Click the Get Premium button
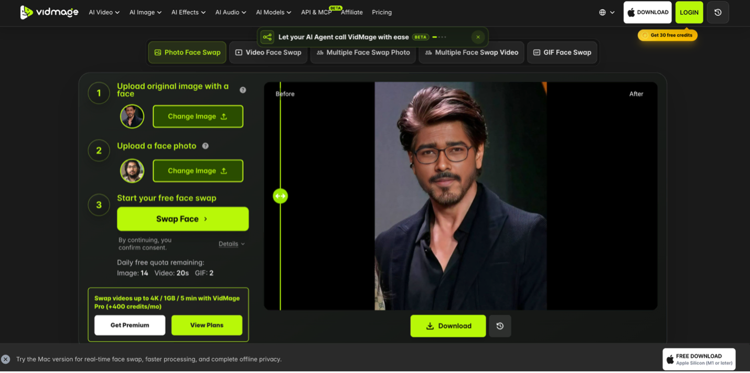This screenshot has width=750, height=373. pyautogui.click(x=130, y=325)
